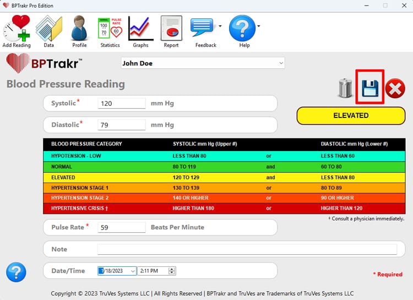Click the time spinner arrows

(x=172, y=271)
